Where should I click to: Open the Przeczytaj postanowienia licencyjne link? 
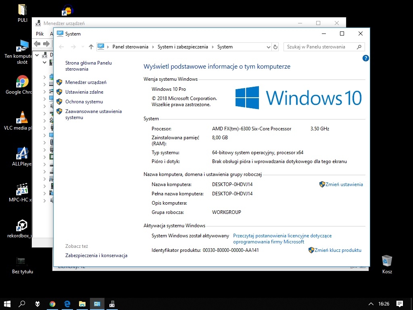[282, 239]
